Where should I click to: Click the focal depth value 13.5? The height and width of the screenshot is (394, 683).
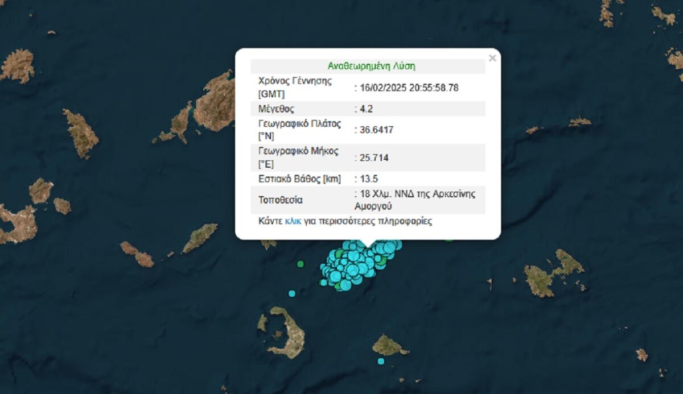(x=368, y=179)
